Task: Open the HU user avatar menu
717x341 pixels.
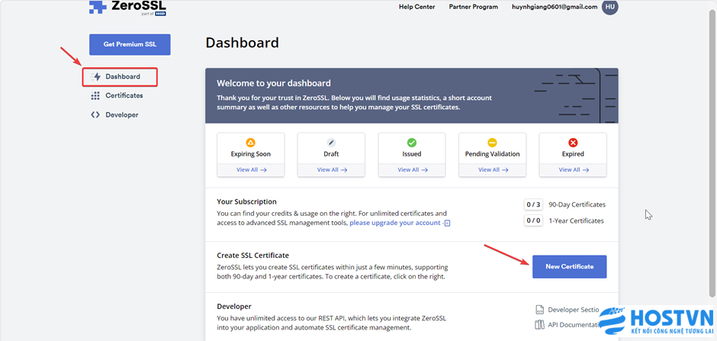Action: 609,7
